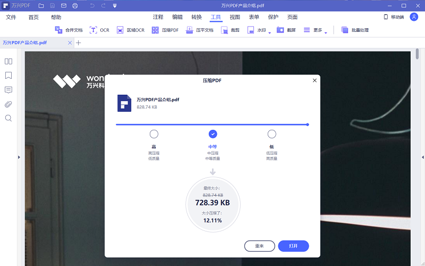Run the OCR tool
425x266 pixels.
coord(99,30)
